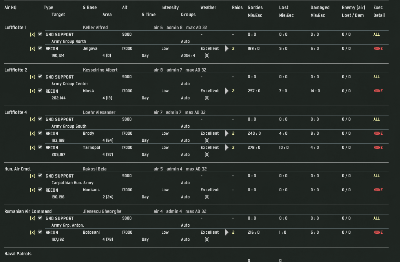Toggle Minsk RECON directive checkbox

(x=40, y=90)
